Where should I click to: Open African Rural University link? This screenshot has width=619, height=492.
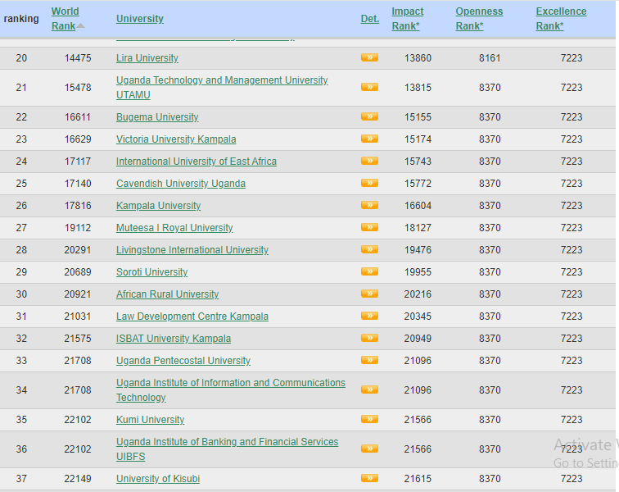tap(167, 294)
